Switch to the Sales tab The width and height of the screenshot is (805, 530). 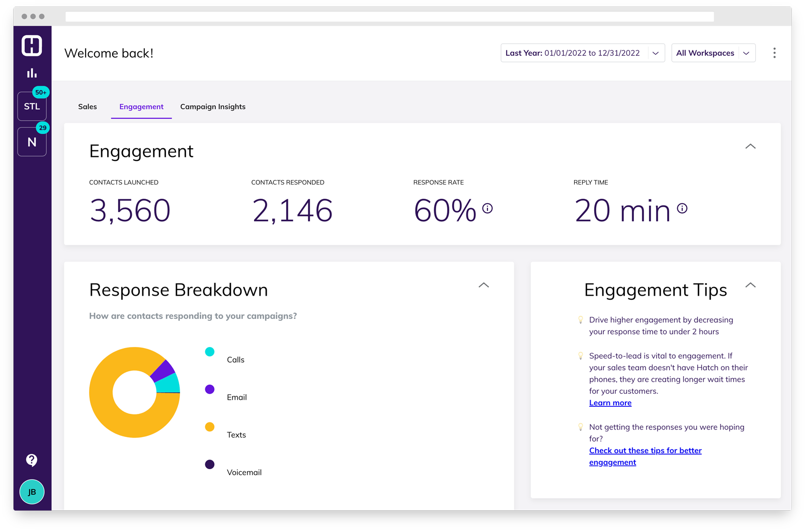click(x=88, y=107)
